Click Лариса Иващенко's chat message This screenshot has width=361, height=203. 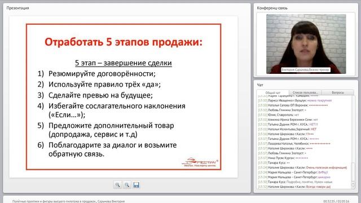tap(294, 100)
